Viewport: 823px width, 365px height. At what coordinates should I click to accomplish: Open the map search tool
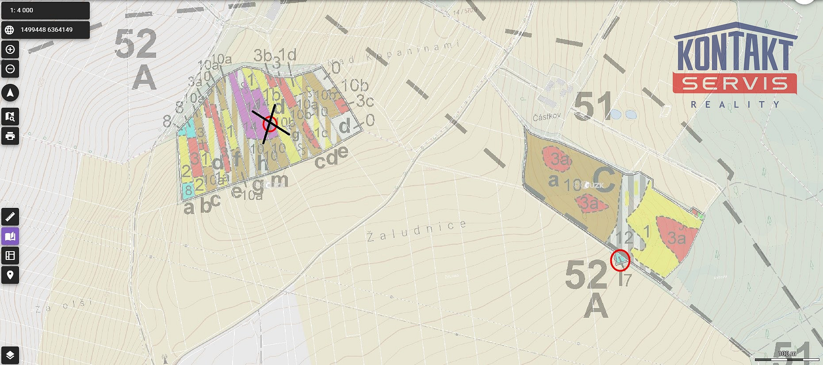tap(10, 117)
